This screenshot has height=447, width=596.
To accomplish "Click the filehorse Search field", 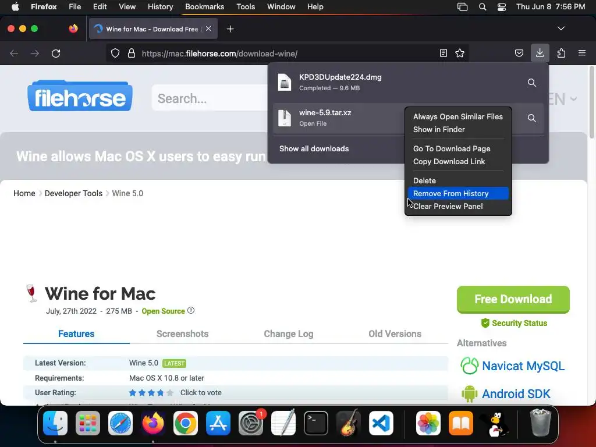I will 211,98.
